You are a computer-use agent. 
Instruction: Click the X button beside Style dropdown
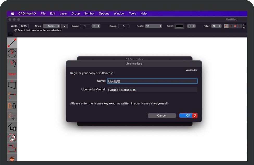click(64, 26)
